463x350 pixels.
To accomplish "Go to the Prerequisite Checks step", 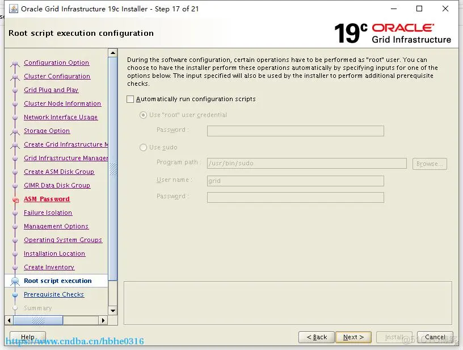I will click(54, 294).
